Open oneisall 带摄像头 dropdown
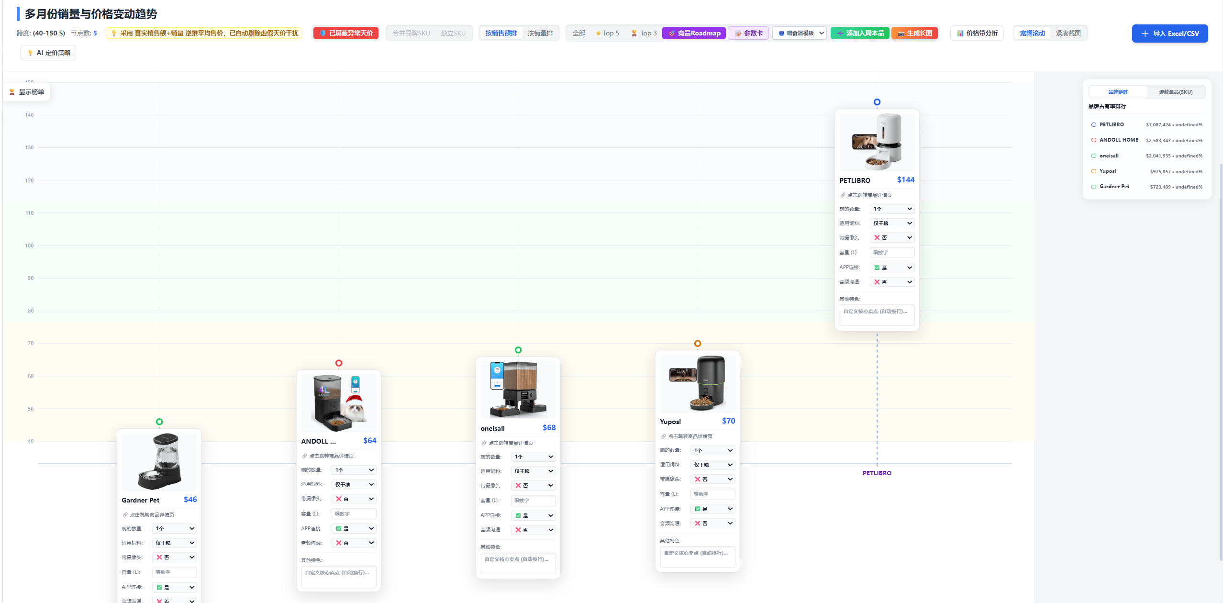The height and width of the screenshot is (603, 1223). 533,486
